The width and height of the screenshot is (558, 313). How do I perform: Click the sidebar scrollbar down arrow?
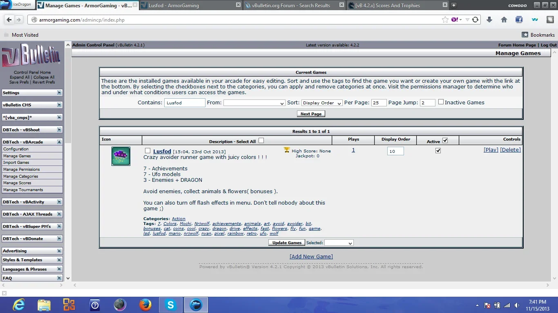[68, 278]
